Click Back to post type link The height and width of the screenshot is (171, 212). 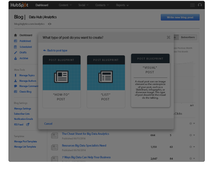(57, 50)
